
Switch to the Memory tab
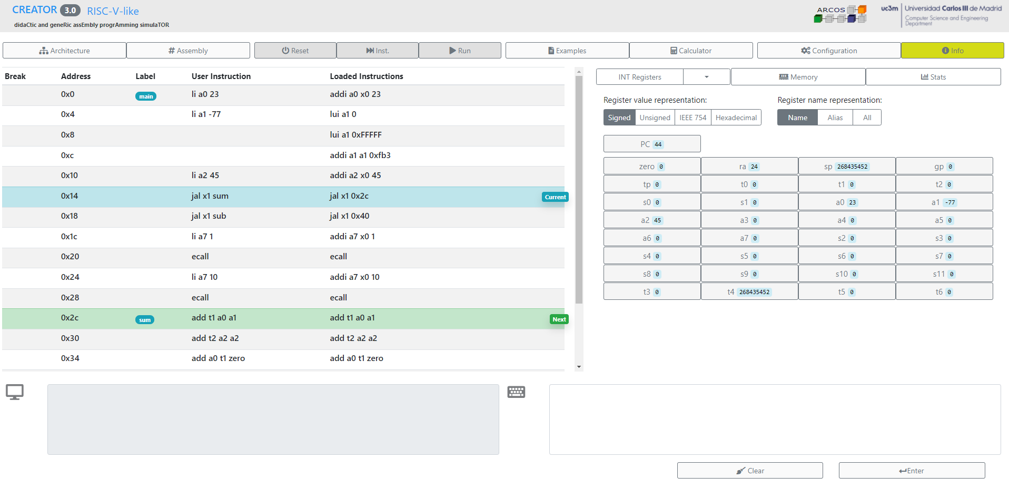tap(798, 76)
